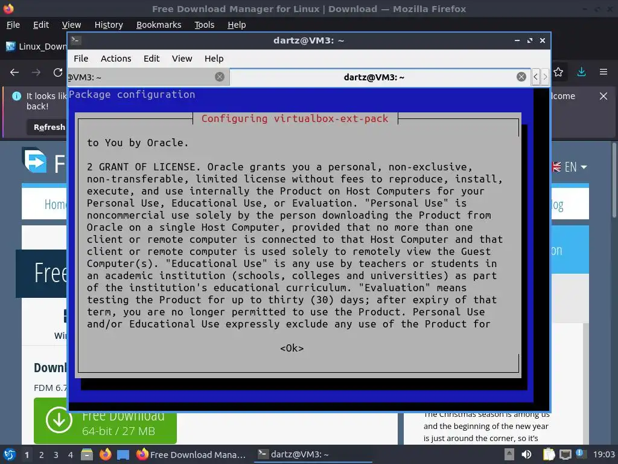Open the terminal Edit menu

point(151,59)
